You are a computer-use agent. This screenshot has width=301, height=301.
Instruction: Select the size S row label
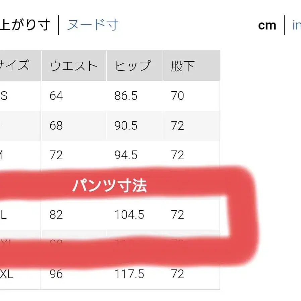click(x=3, y=96)
